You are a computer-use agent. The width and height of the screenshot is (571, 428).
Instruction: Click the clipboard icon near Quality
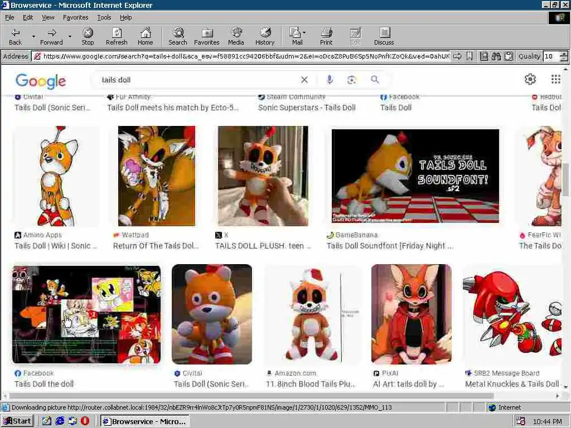pos(509,56)
